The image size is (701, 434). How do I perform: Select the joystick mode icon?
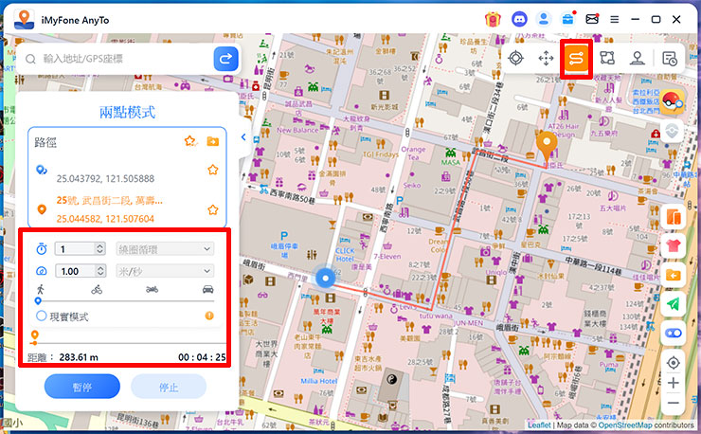coord(638,58)
